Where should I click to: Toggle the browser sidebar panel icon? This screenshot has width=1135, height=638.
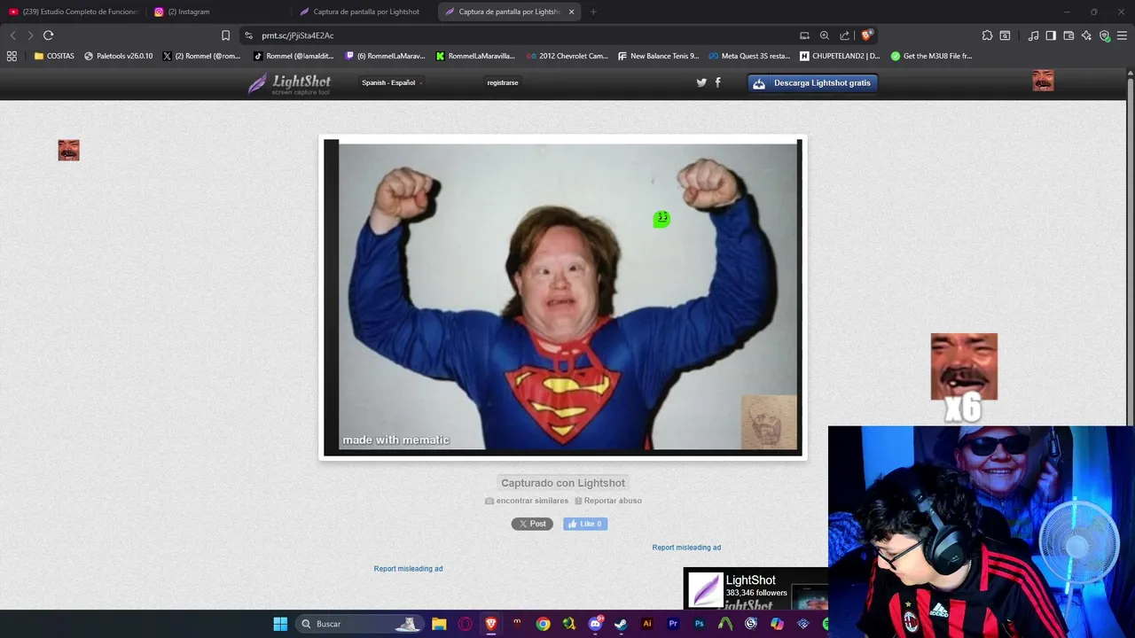coord(1051,35)
